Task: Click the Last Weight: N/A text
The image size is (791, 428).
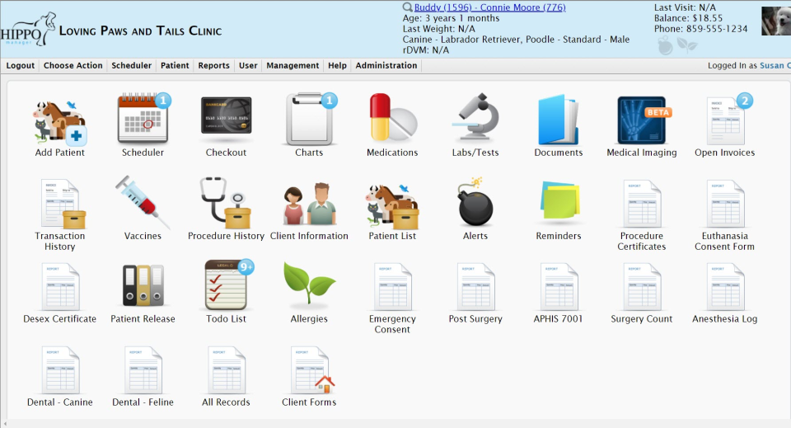Action: pos(439,29)
